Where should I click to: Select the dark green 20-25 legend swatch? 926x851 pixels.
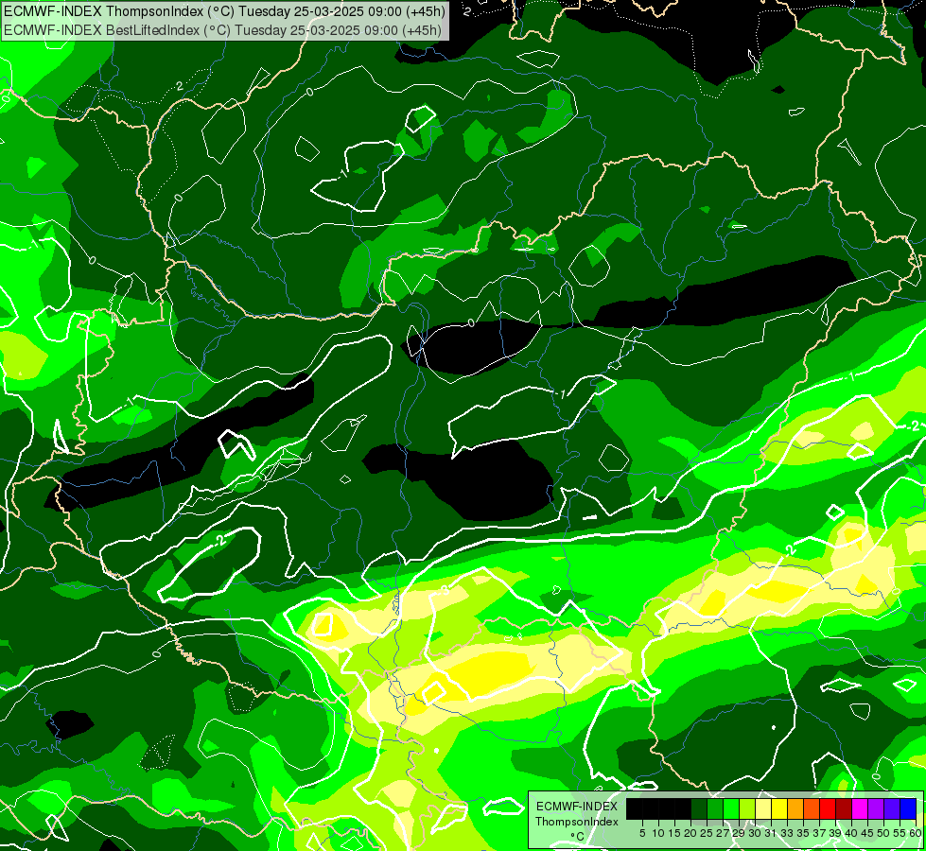[699, 809]
